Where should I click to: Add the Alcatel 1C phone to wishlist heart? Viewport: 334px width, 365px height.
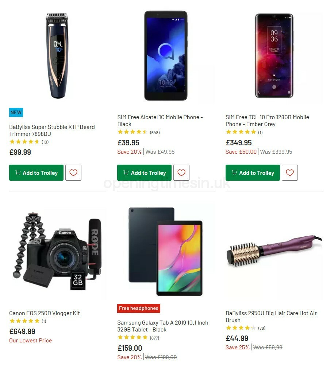[x=181, y=173]
